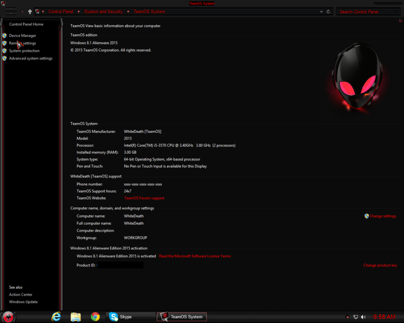Click the address bar computer icon

(x=37, y=11)
